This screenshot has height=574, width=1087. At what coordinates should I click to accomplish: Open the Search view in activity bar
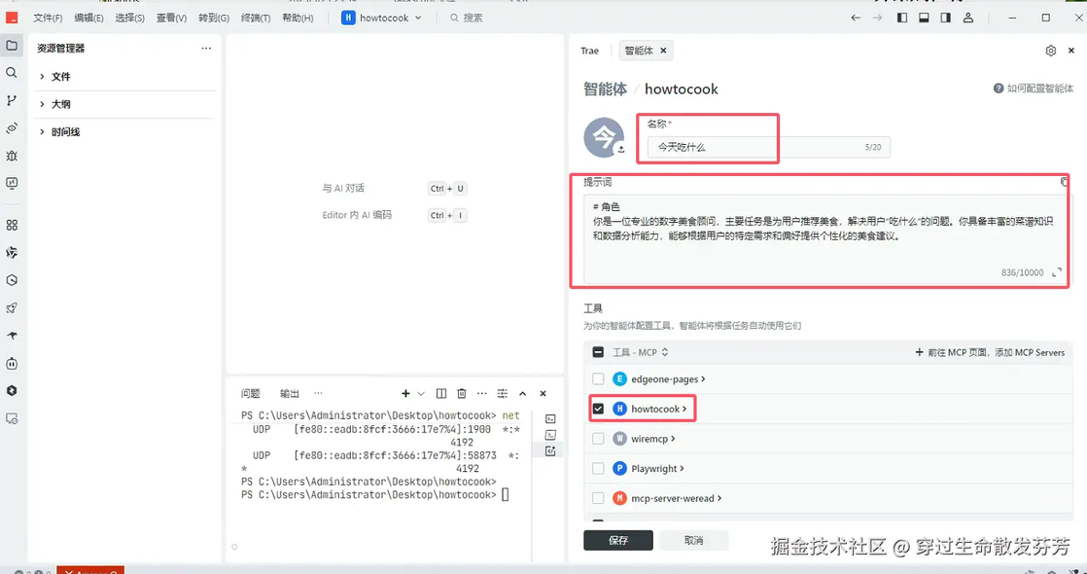coord(11,73)
